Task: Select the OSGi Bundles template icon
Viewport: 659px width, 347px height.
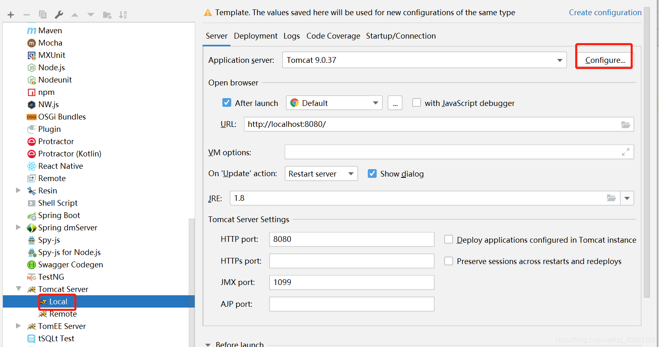Action: [32, 117]
